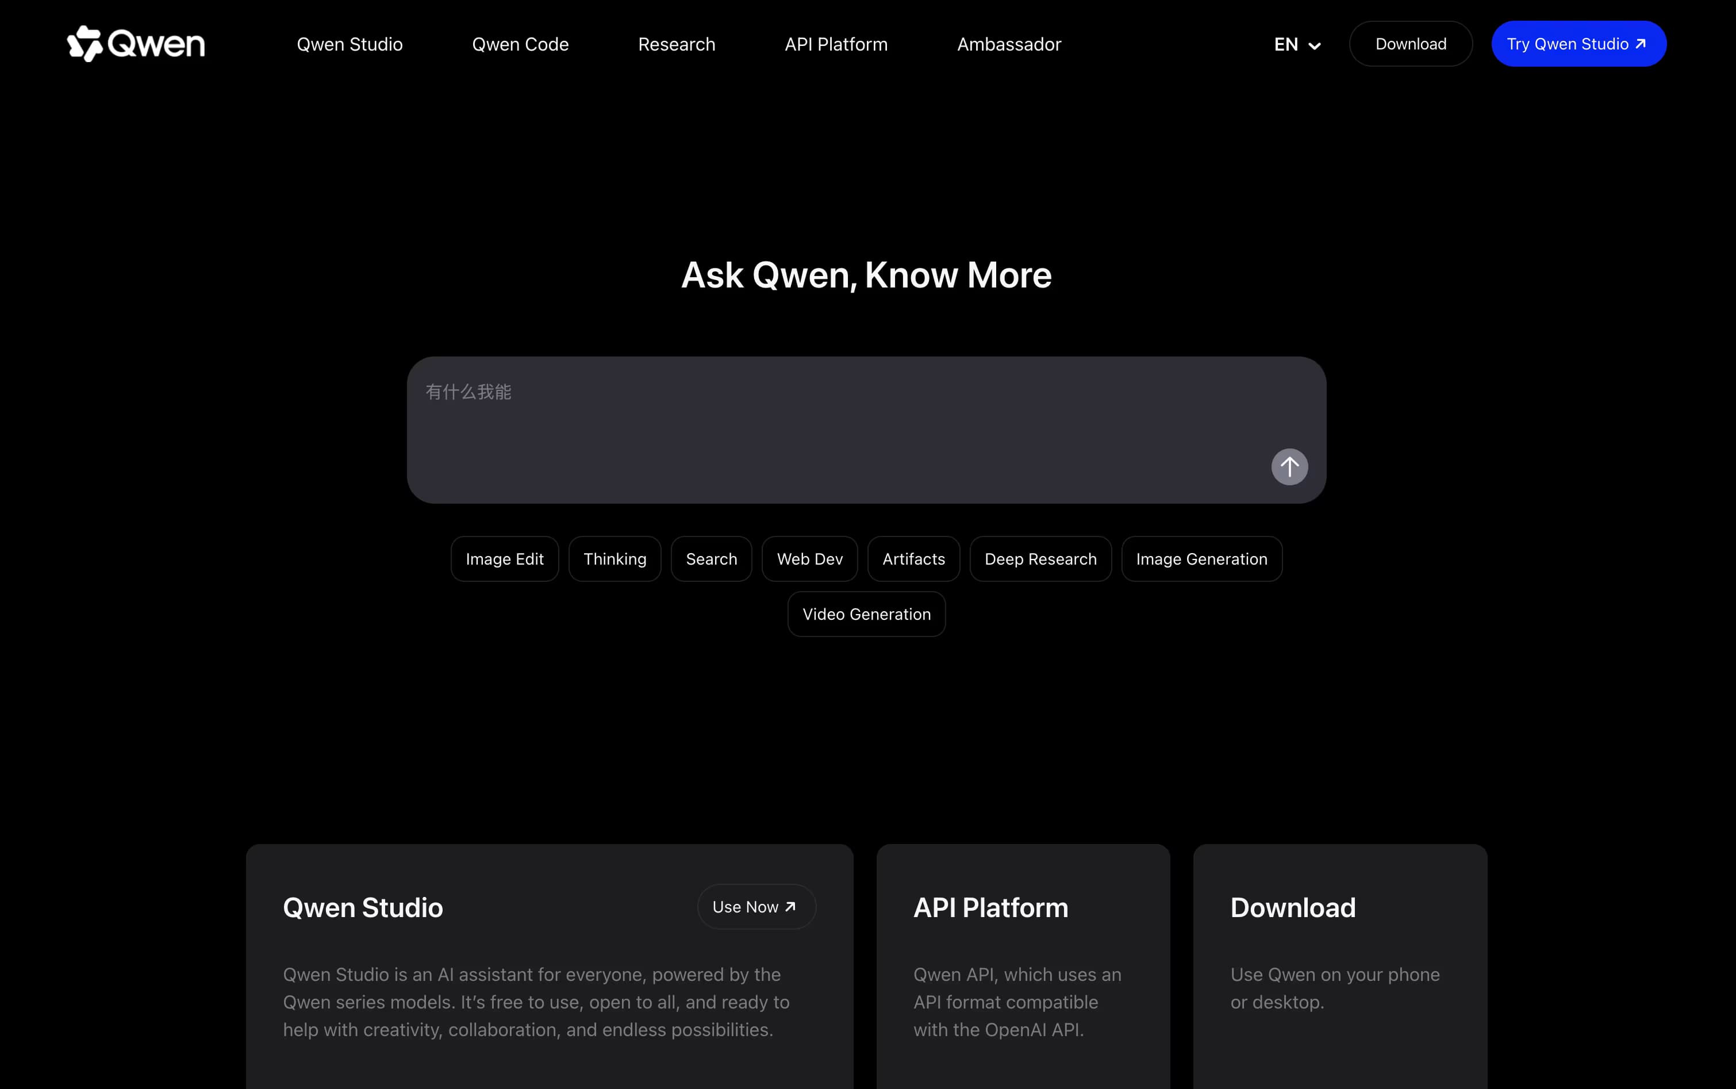Click the Qwen logo
Screen dimensions: 1736x1089
pos(136,44)
